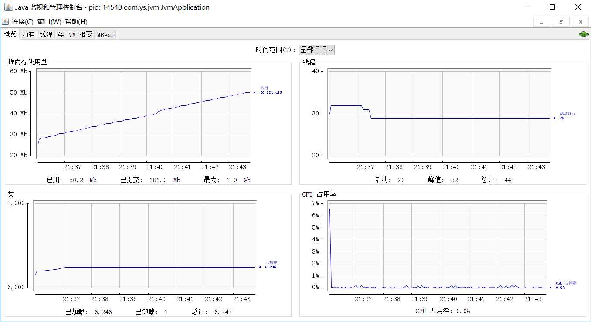Click the green connection status icon
591x322 pixels.
[583, 34]
